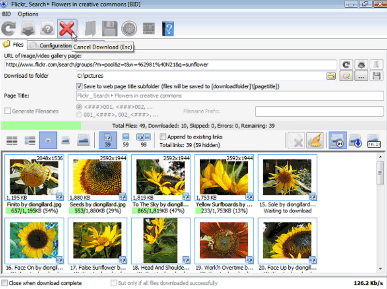This screenshot has height=289, width=387.
Task: Click the green overall download progress bar
Action: [41, 125]
